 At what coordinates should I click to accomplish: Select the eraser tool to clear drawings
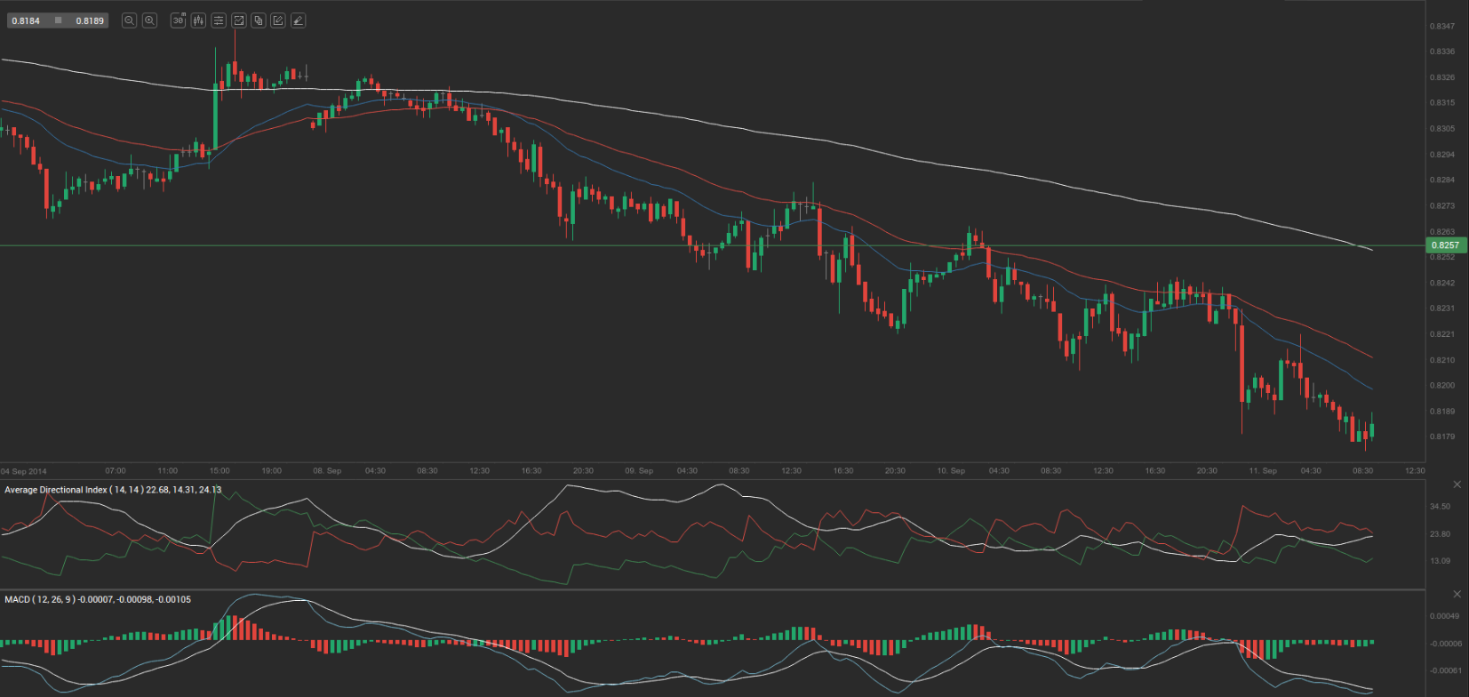(298, 20)
